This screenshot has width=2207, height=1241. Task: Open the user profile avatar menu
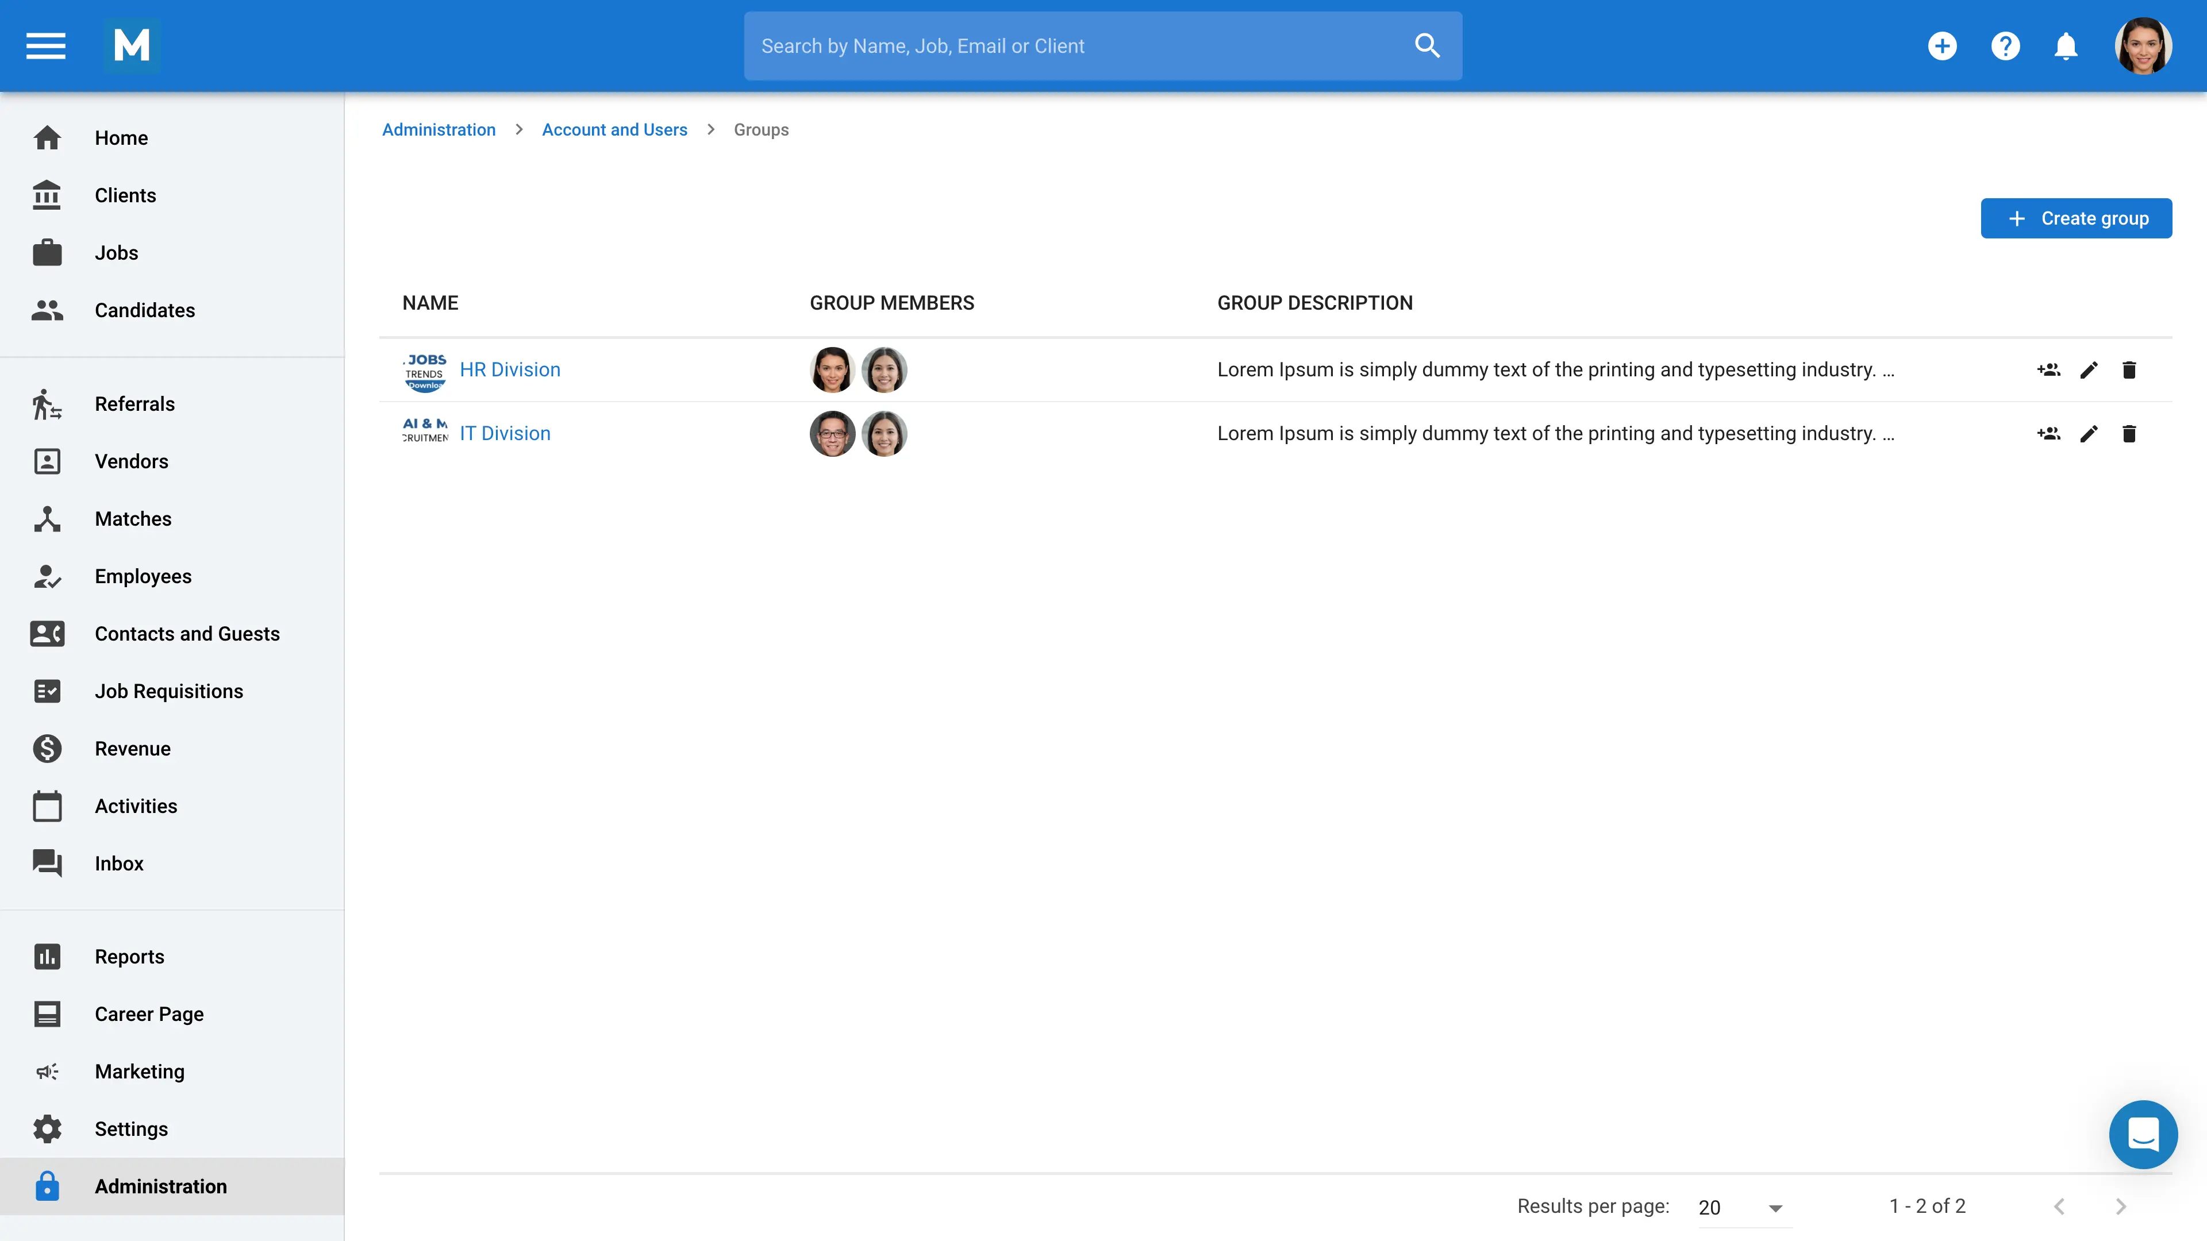tap(2143, 45)
